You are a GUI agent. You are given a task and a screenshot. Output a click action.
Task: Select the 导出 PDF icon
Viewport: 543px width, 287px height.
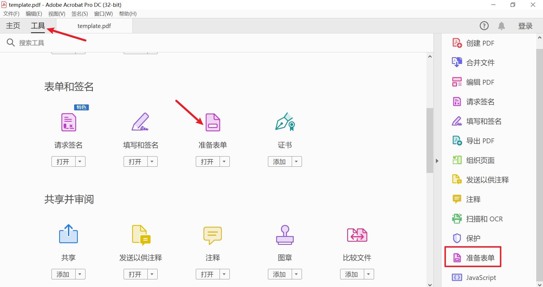(456, 140)
